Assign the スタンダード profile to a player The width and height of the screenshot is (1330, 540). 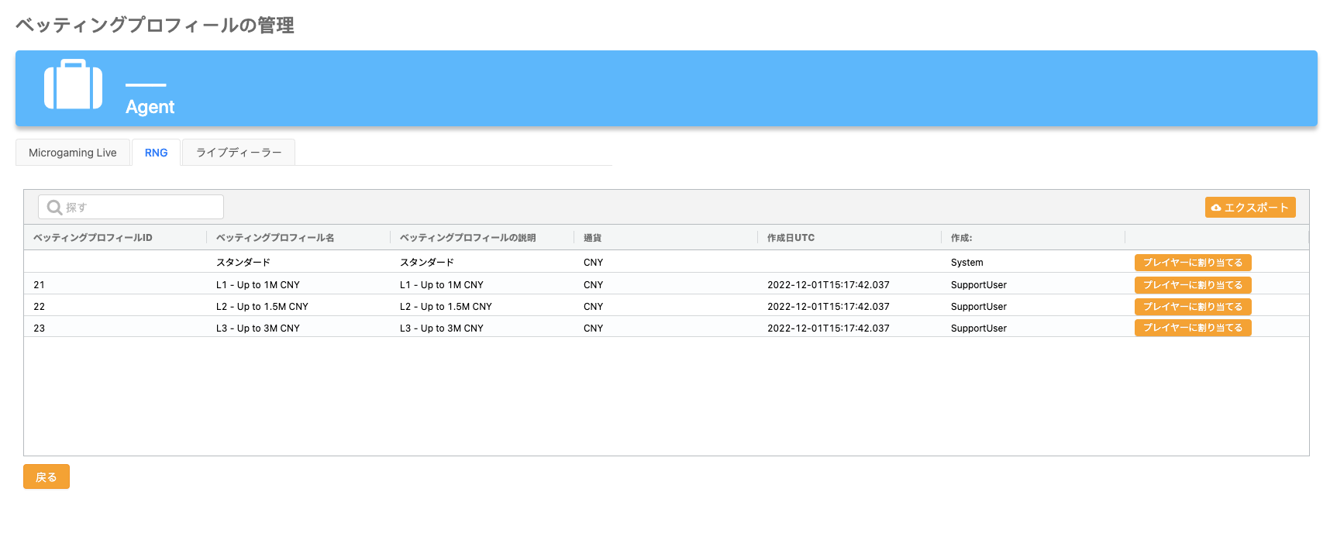pos(1192,263)
